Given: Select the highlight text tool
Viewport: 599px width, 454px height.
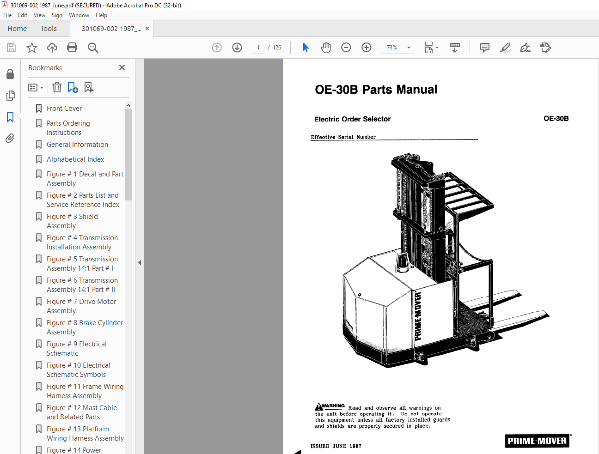Looking at the screenshot, I should point(505,48).
